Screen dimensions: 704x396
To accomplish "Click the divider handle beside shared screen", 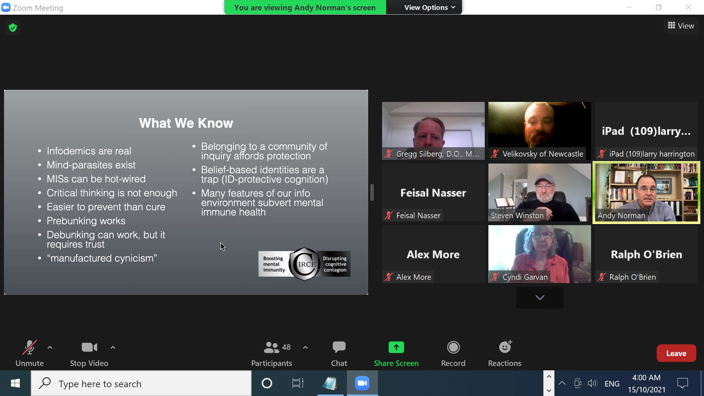I will [372, 192].
